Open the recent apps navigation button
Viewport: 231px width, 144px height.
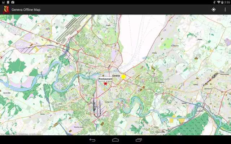[139, 140]
